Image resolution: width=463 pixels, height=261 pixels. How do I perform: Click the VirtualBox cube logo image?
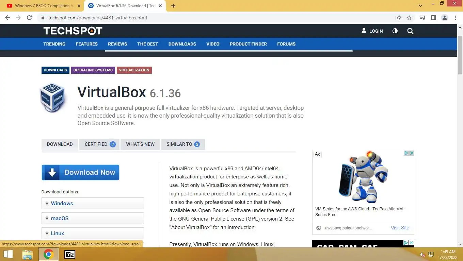click(x=52, y=98)
